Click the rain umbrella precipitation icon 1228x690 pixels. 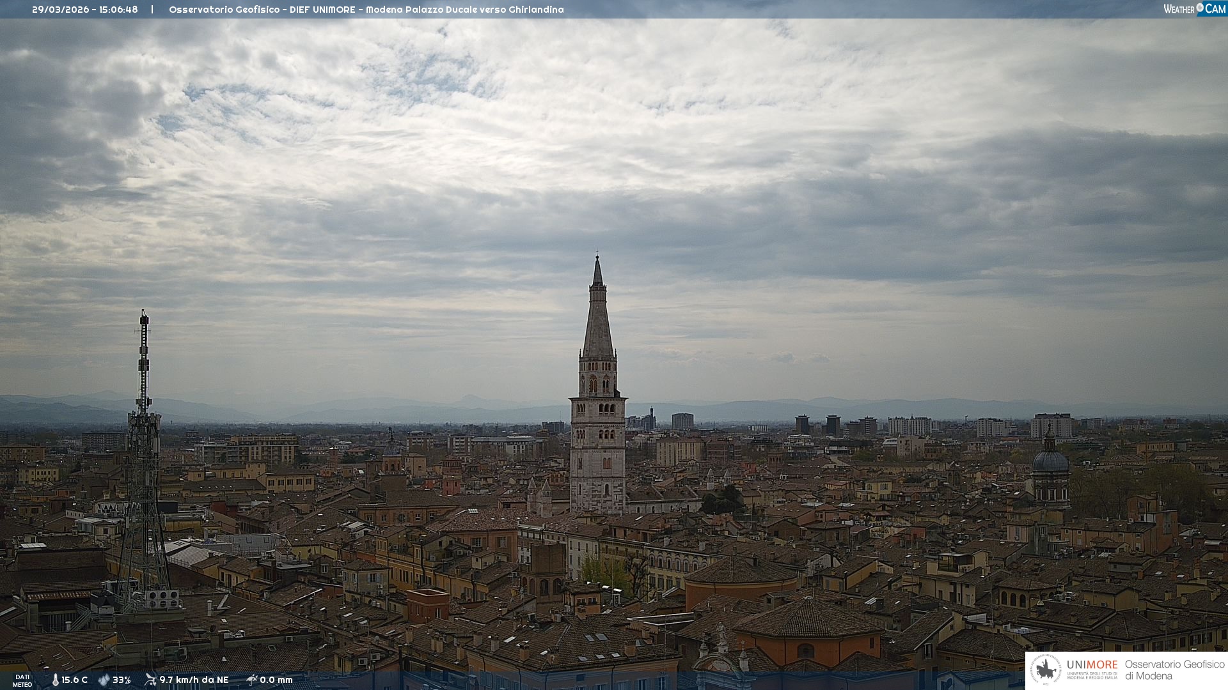point(252,680)
